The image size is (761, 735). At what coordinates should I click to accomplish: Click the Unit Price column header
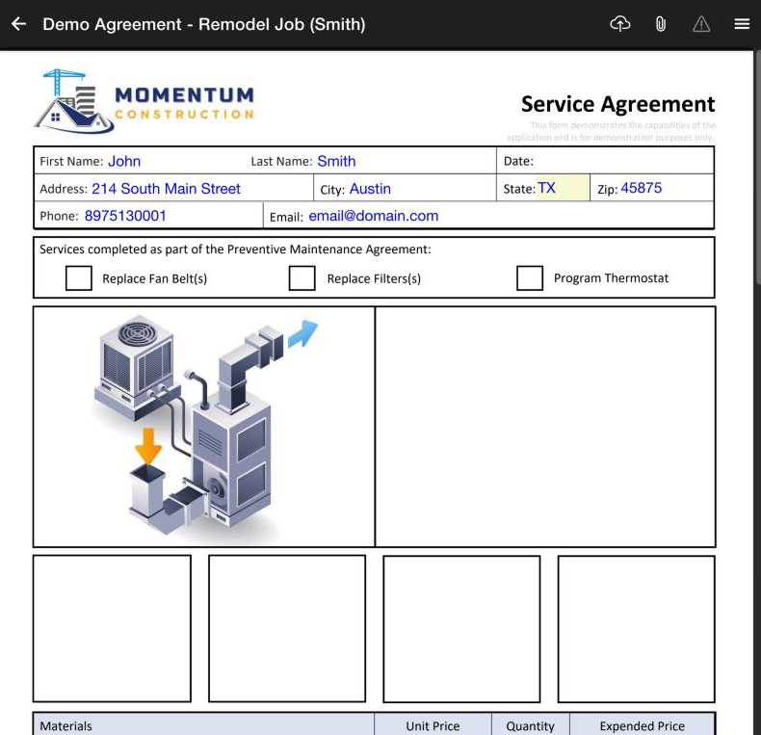tap(433, 725)
